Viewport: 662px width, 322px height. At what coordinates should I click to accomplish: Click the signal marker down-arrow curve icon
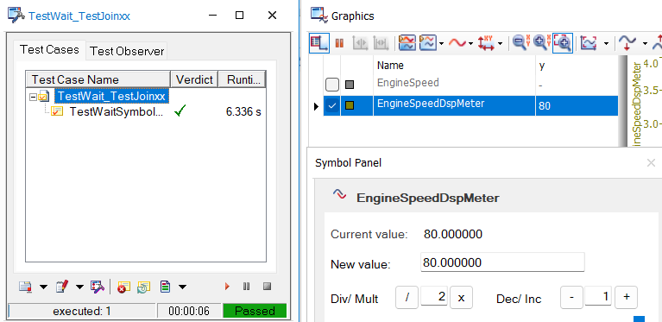coord(627,43)
